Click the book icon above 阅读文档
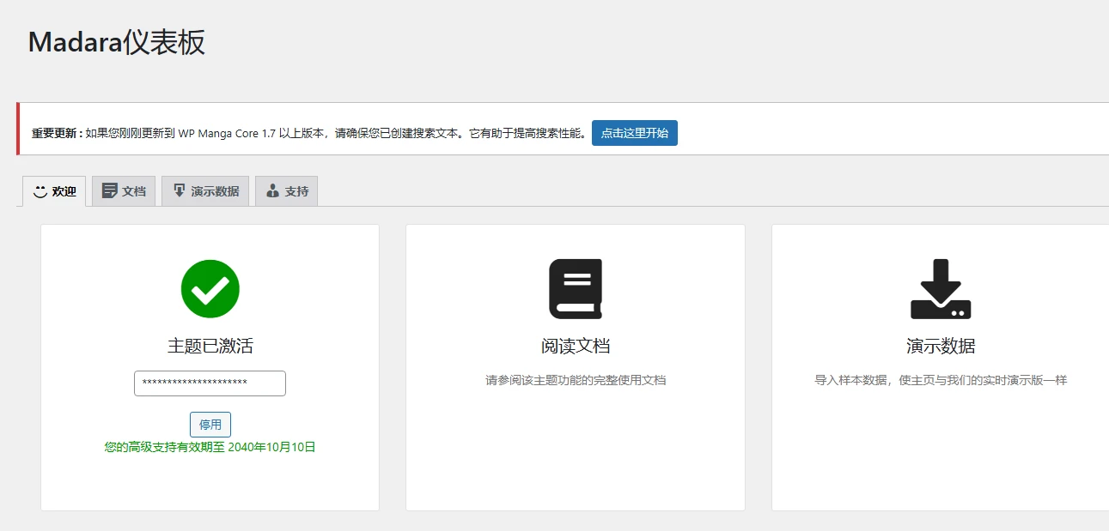Image resolution: width=1109 pixels, height=531 pixels. click(574, 287)
